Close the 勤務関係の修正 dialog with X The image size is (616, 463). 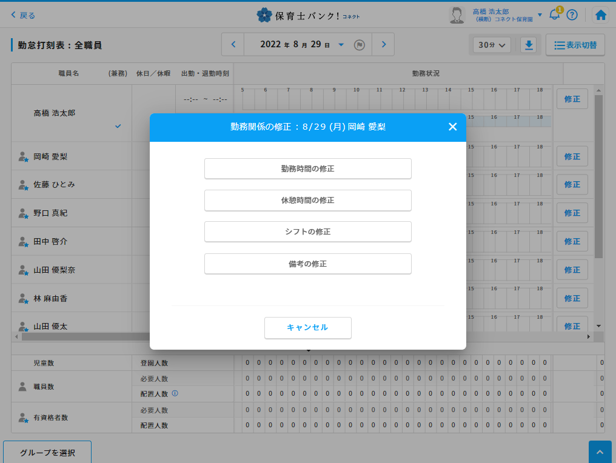coord(452,127)
